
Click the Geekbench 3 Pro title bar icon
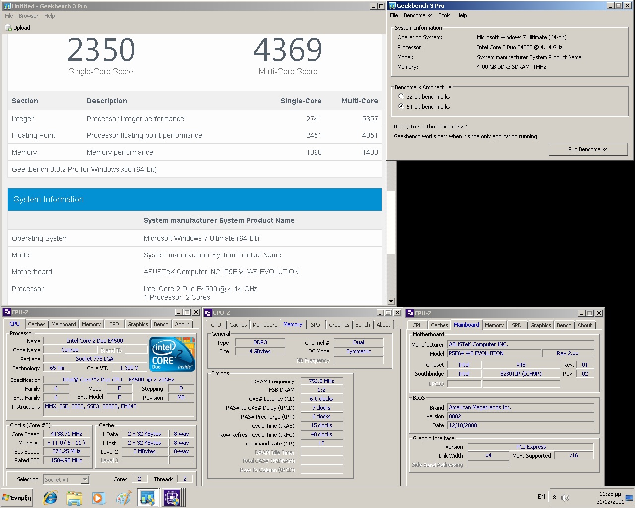392,6
